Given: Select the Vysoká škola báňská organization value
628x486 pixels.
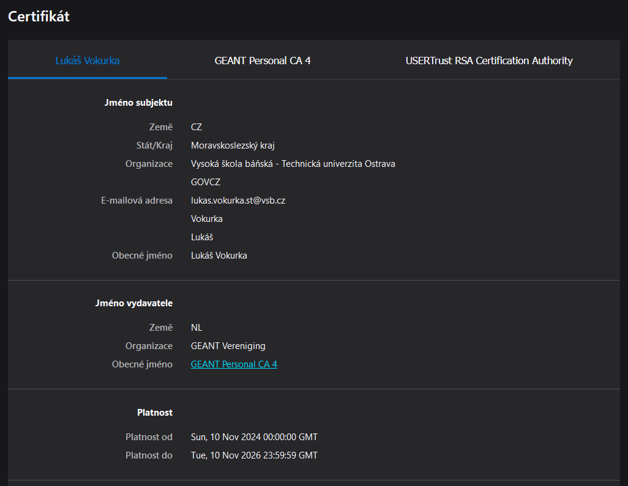Looking at the screenshot, I should tap(293, 164).
